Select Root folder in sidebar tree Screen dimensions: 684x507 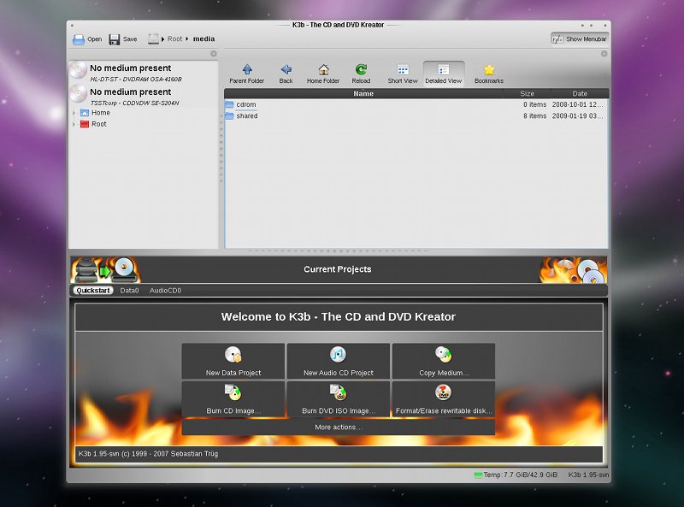click(93, 124)
